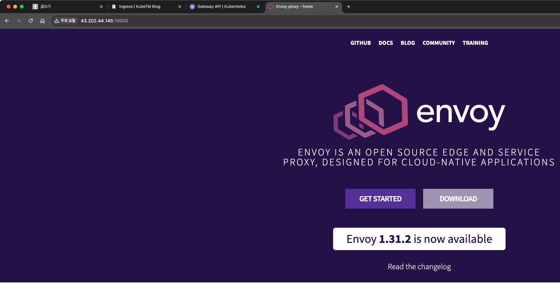This screenshot has width=560, height=289.
Task: Open the browser home icon
Action: 43,21
